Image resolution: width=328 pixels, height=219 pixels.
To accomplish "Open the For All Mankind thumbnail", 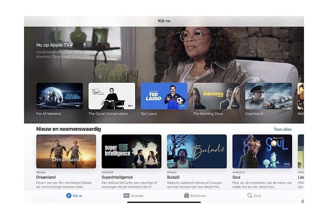I will point(60,96).
